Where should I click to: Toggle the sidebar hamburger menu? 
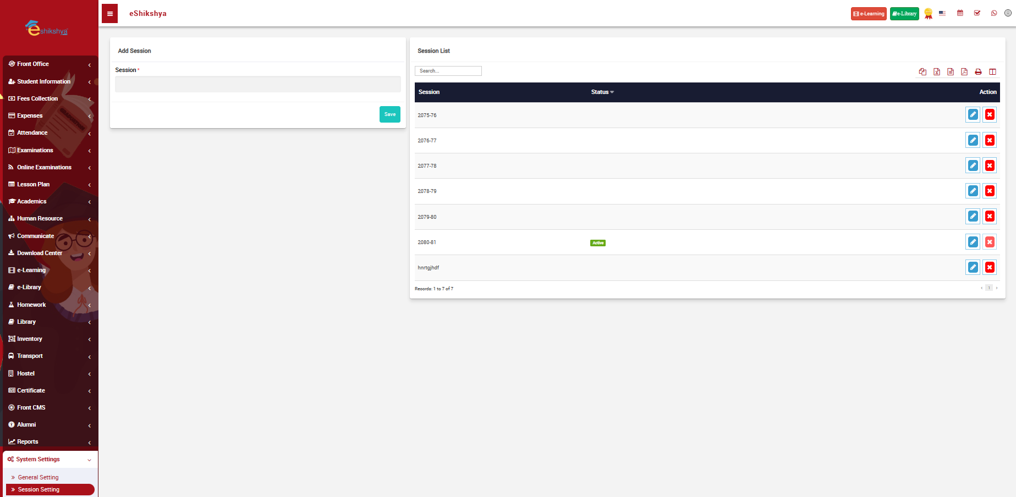point(110,14)
